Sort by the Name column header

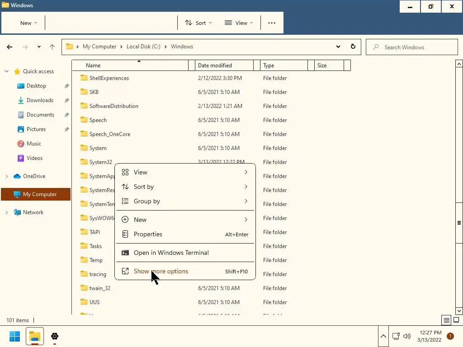click(130, 66)
